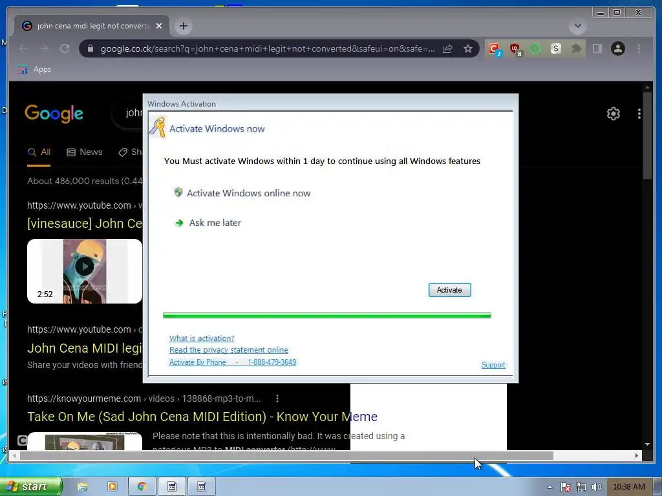Click the Google logo
This screenshot has height=496, width=662.
coord(54,114)
